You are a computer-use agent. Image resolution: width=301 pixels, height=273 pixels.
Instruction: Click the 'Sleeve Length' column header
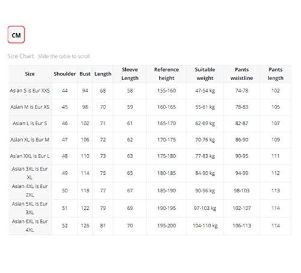pyautogui.click(x=130, y=74)
